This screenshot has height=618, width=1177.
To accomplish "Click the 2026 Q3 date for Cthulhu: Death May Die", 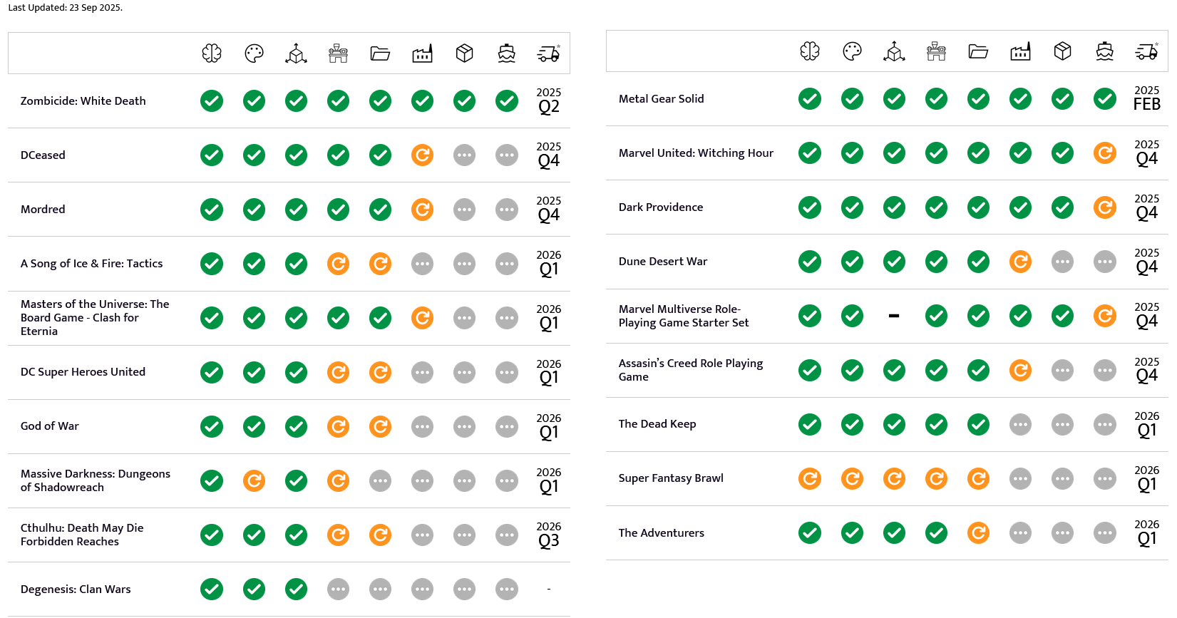I will (548, 535).
